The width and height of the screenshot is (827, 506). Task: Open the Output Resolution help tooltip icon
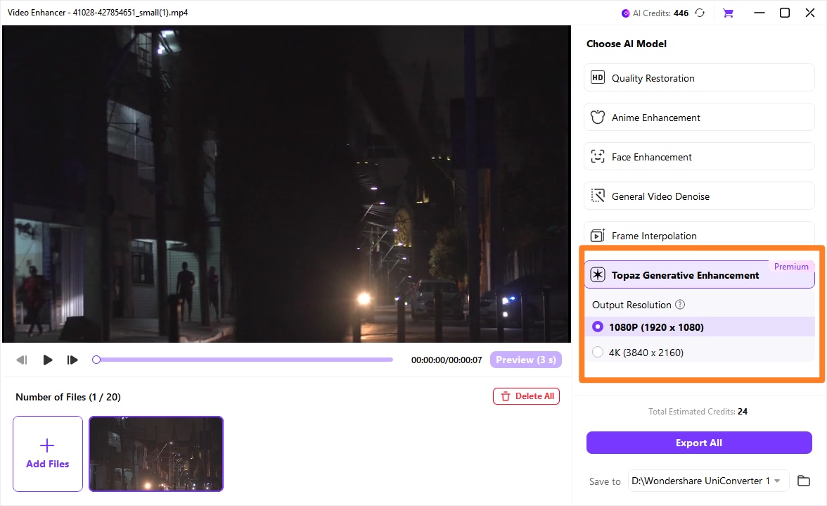(x=681, y=305)
